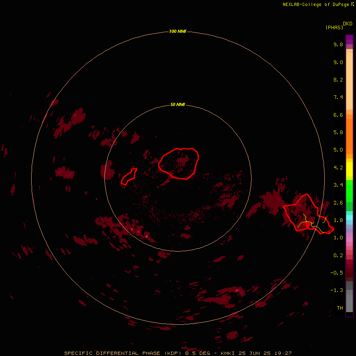
Task: Click the pale peach band on the color scale
Action: tap(349, 81)
